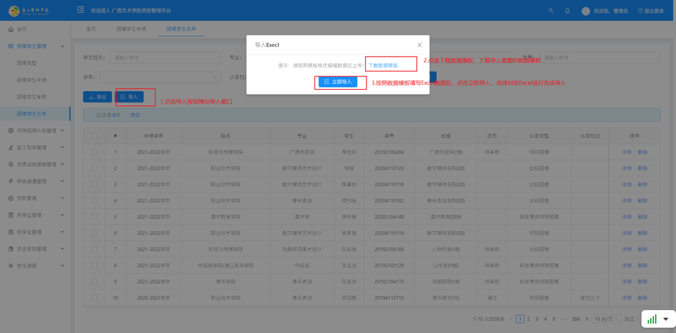Select 困难学生审核 in the sidebar

[x=32, y=97]
